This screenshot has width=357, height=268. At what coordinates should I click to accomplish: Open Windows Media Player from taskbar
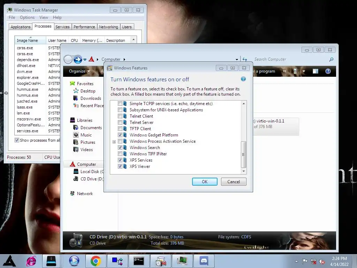(74, 261)
